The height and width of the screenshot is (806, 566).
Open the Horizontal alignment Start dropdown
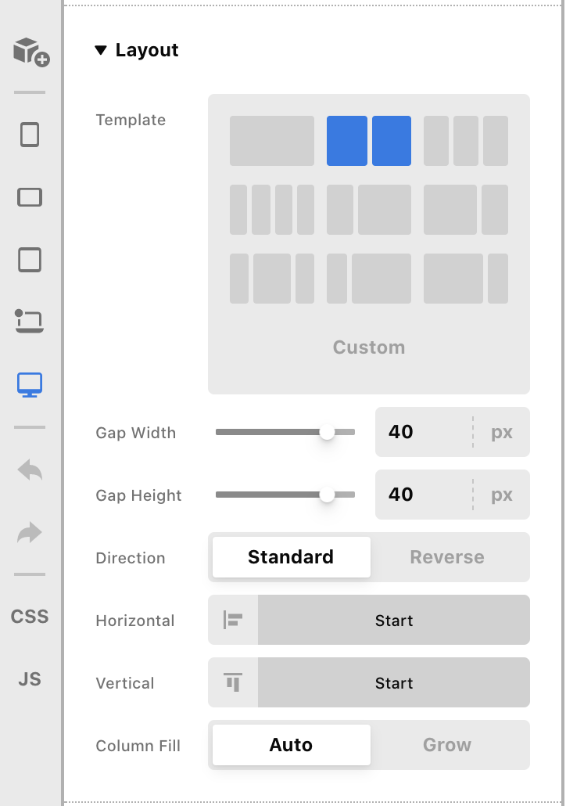click(x=393, y=621)
